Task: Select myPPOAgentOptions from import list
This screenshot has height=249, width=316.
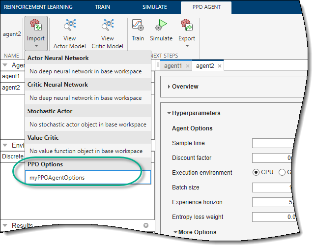Action: pyautogui.click(x=57, y=177)
